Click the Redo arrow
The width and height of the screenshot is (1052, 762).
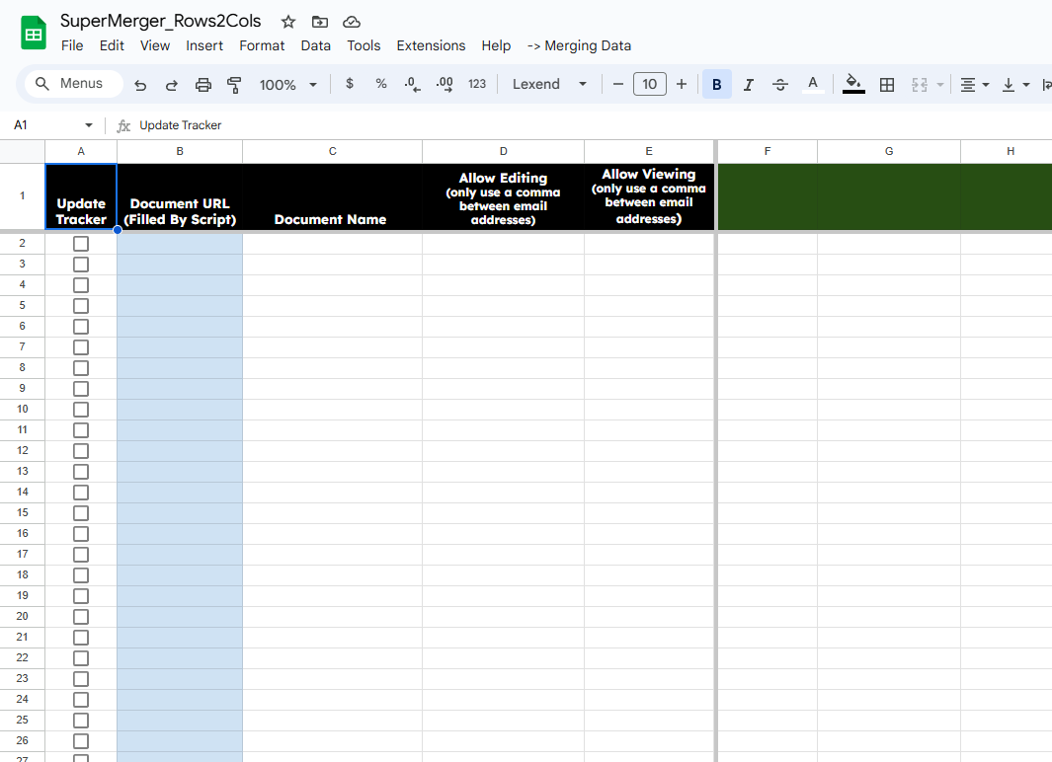point(172,85)
